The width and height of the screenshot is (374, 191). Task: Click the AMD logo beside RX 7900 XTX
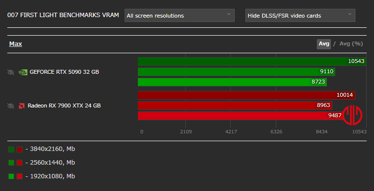(22, 106)
